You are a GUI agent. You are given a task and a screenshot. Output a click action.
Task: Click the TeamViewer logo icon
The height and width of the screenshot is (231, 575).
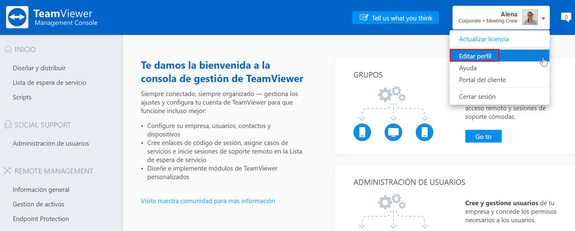18,17
